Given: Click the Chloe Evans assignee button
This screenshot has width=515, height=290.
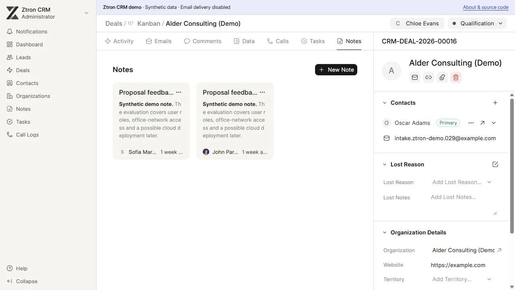Looking at the screenshot, I should pyautogui.click(x=417, y=23).
